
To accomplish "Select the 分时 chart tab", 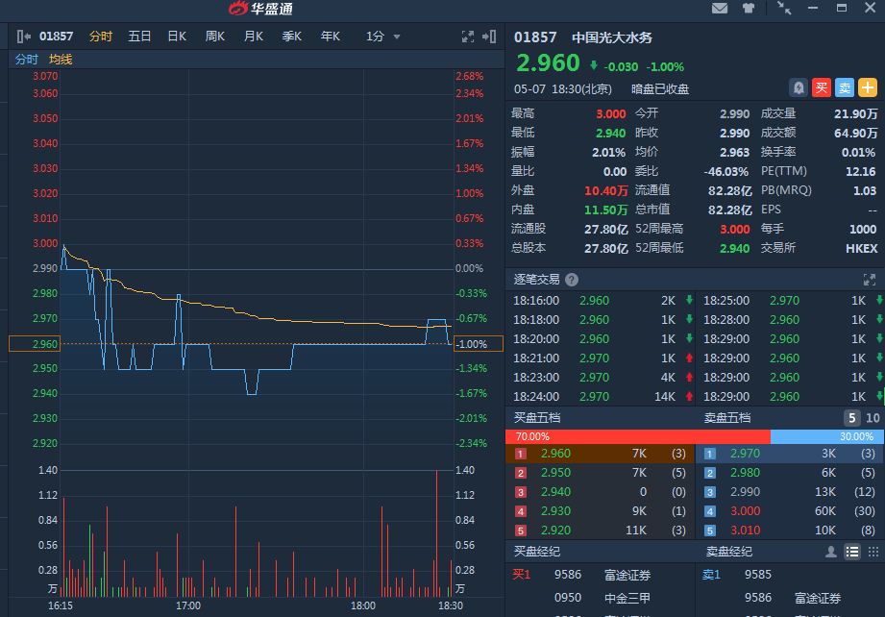I will [101, 37].
